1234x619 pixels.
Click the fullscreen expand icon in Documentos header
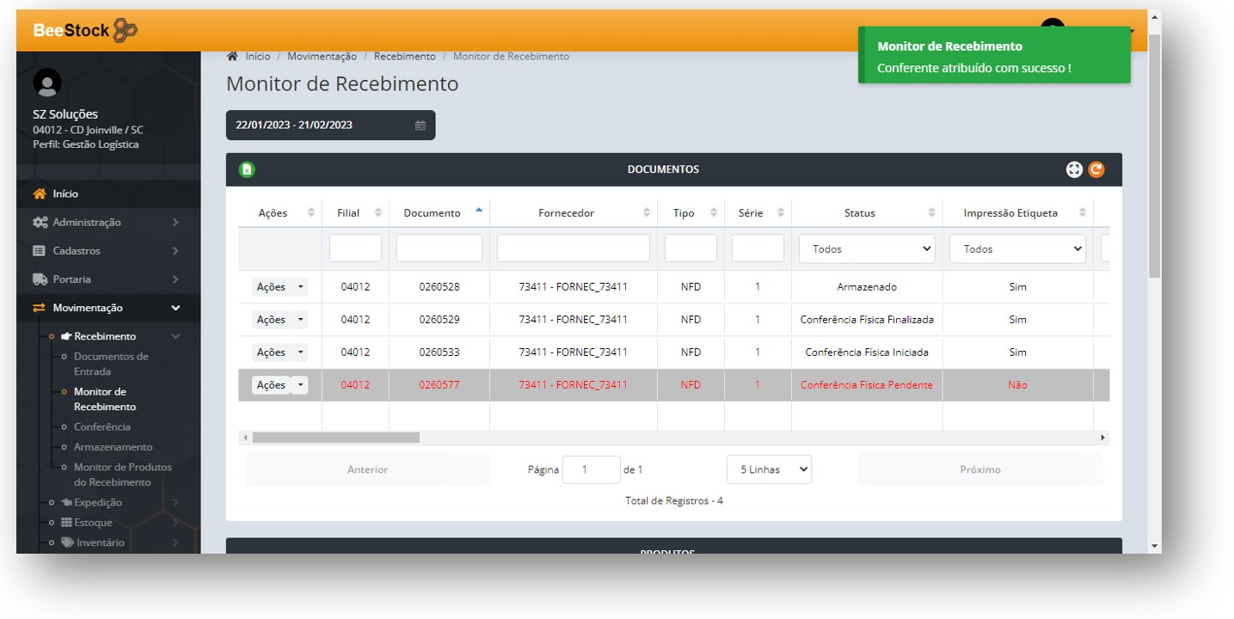tap(1074, 169)
